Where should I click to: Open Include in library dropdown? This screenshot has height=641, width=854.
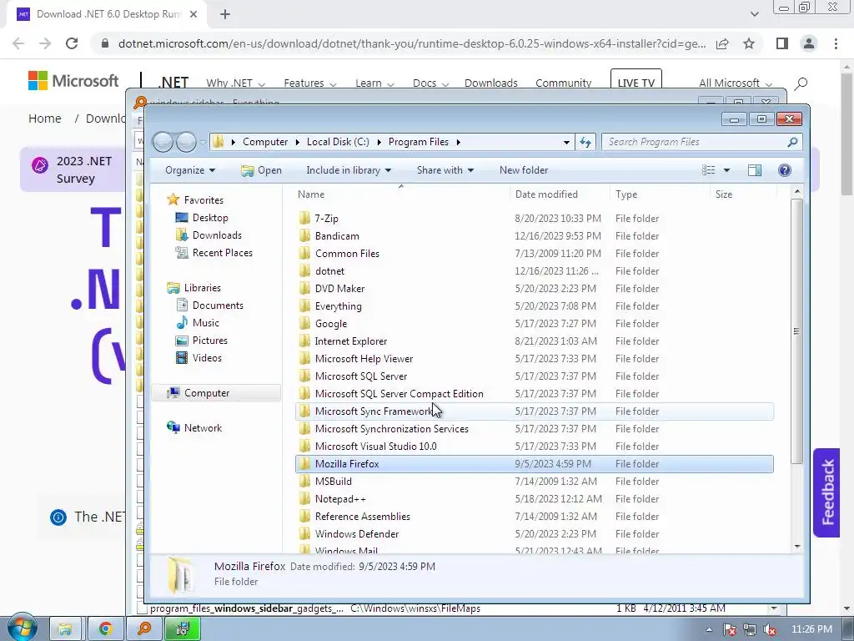(x=349, y=170)
